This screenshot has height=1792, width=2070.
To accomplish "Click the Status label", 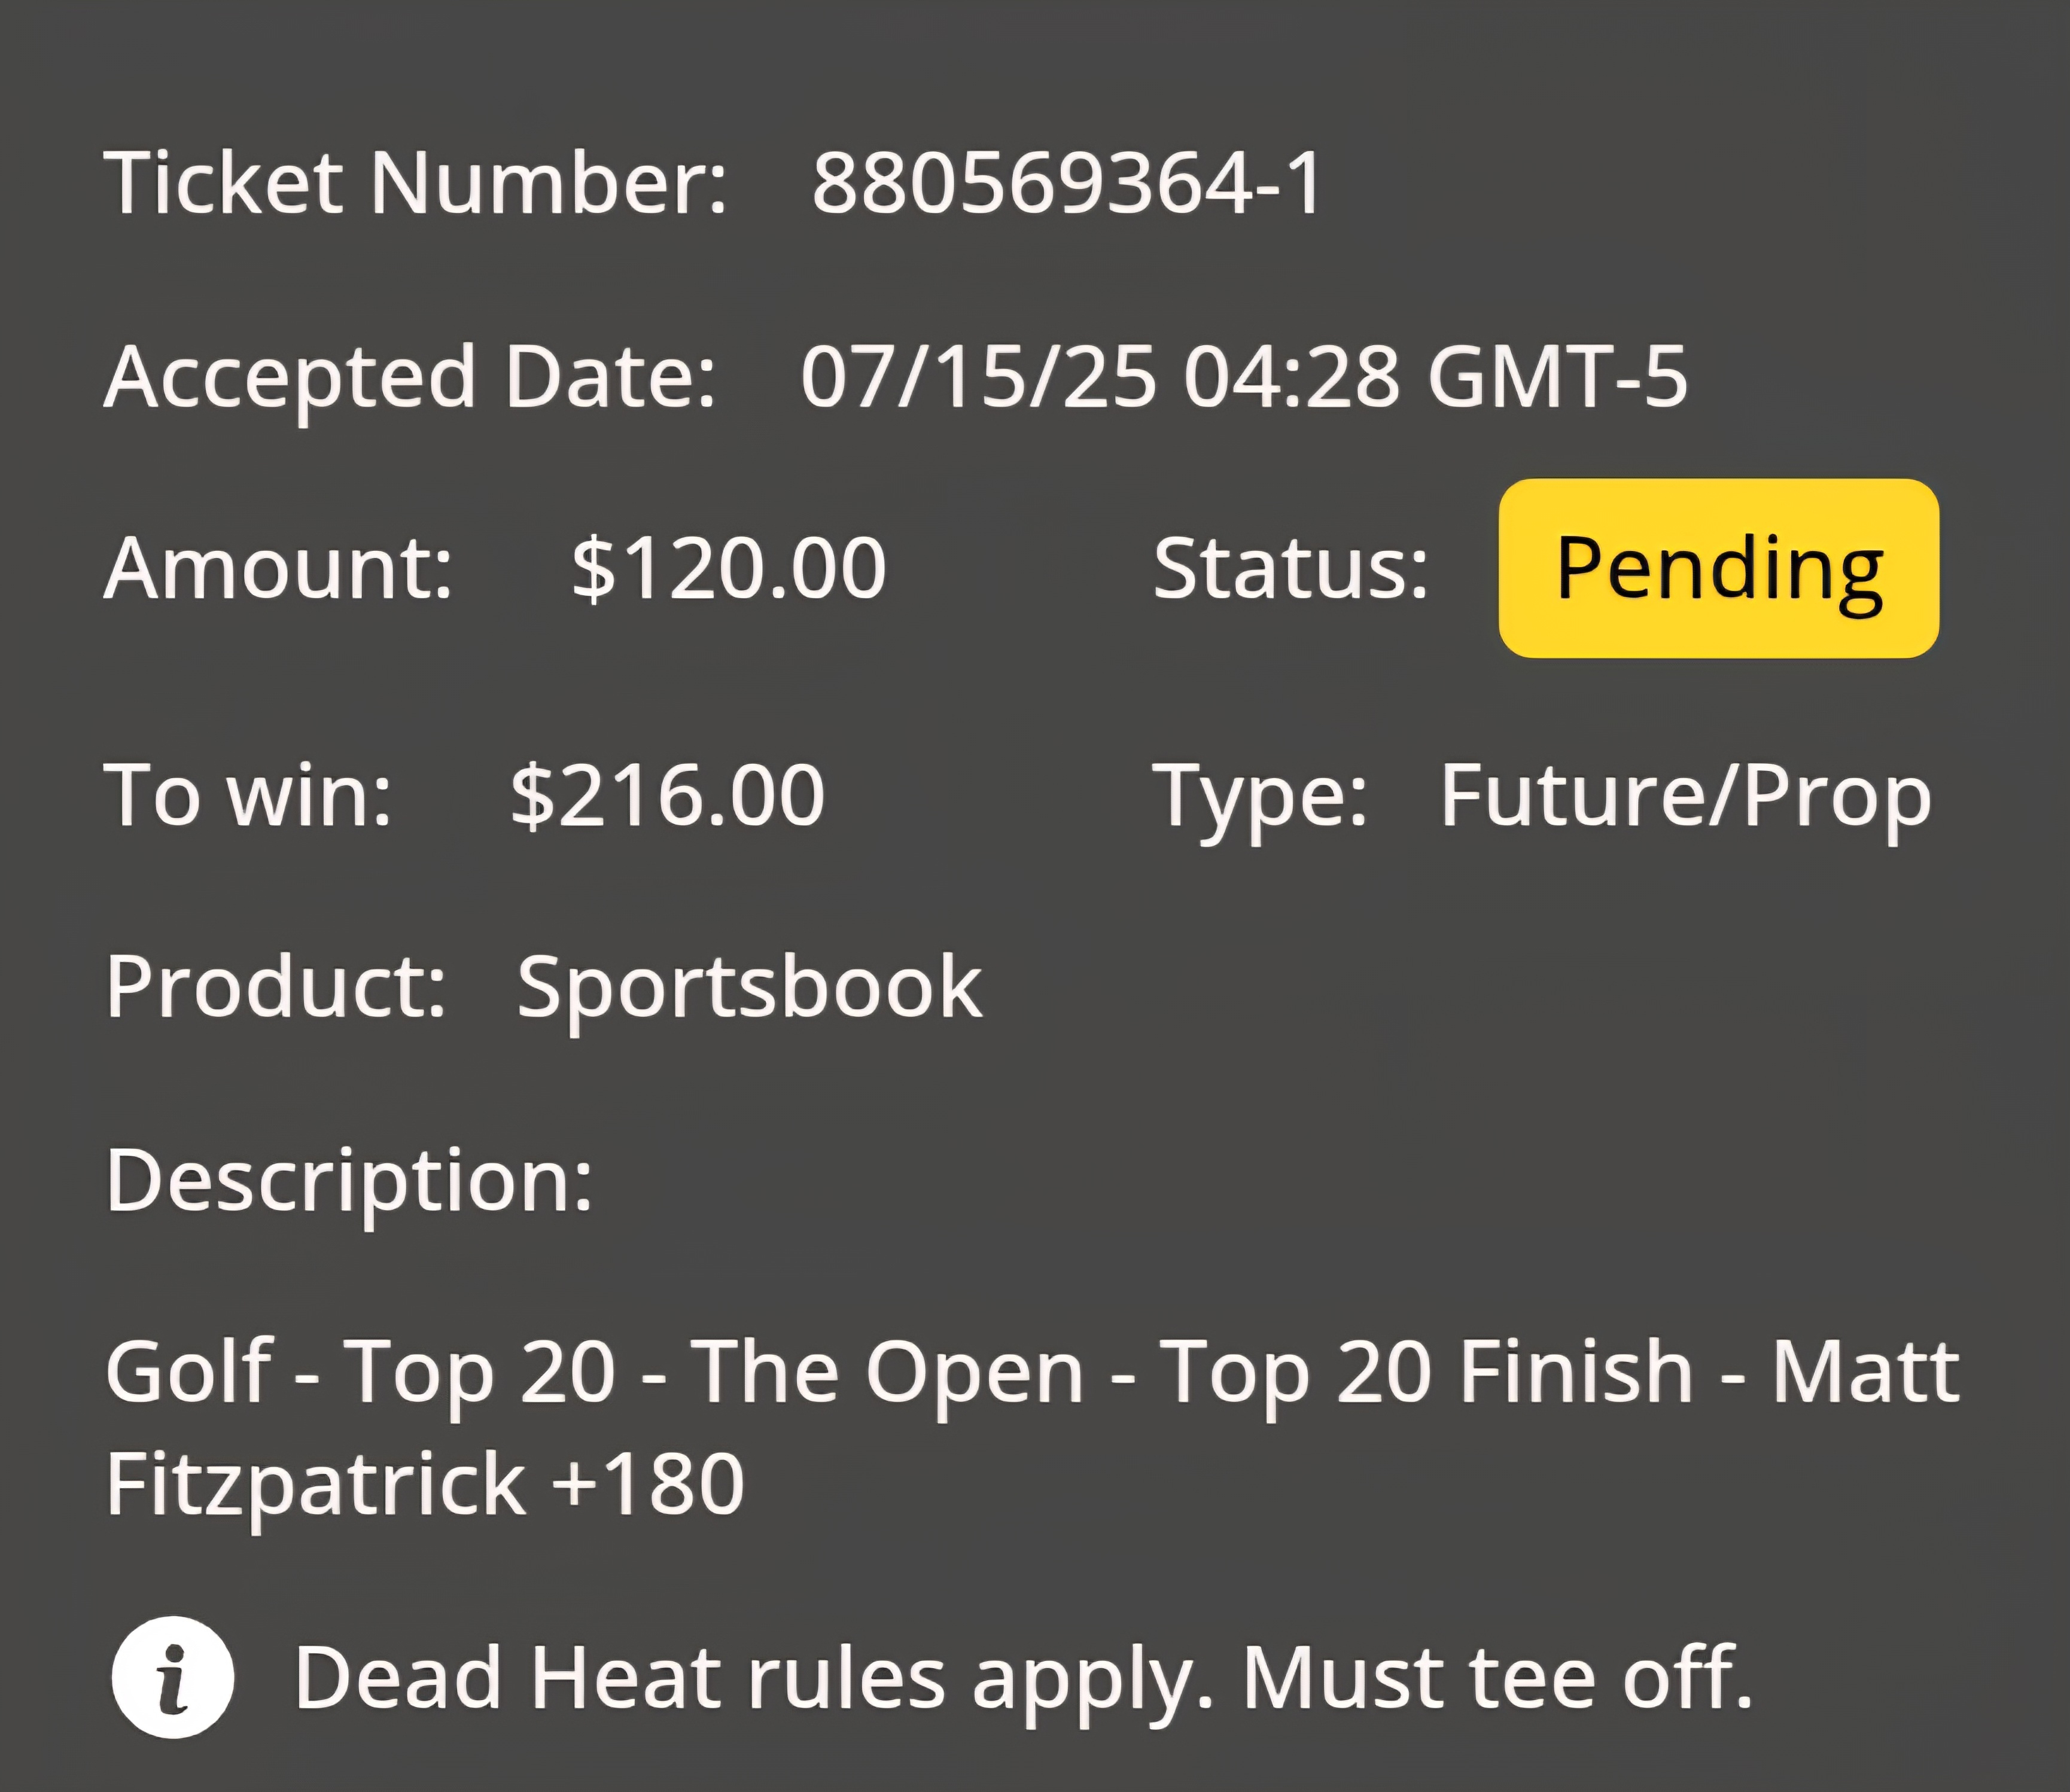I will (x=1291, y=568).
